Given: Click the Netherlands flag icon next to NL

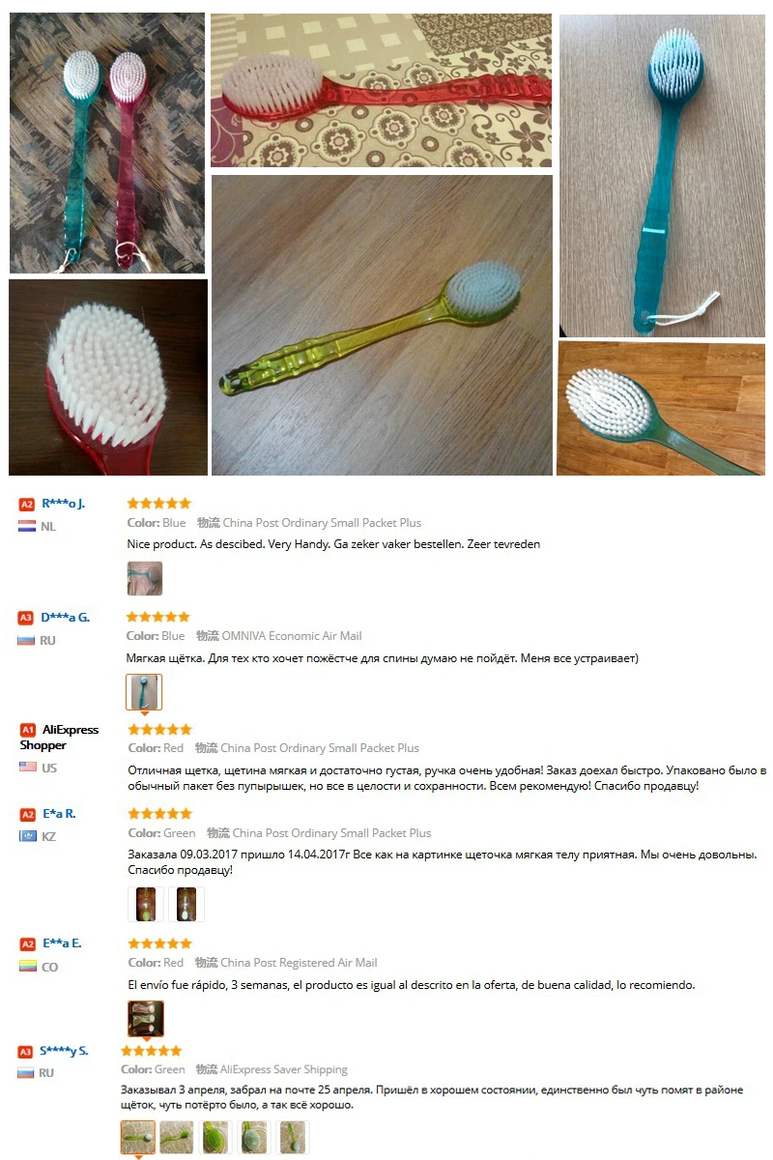Looking at the screenshot, I should pyautogui.click(x=27, y=527).
